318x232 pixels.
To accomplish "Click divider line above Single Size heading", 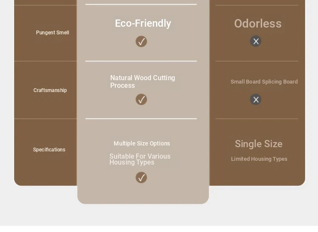I will 257,119.
